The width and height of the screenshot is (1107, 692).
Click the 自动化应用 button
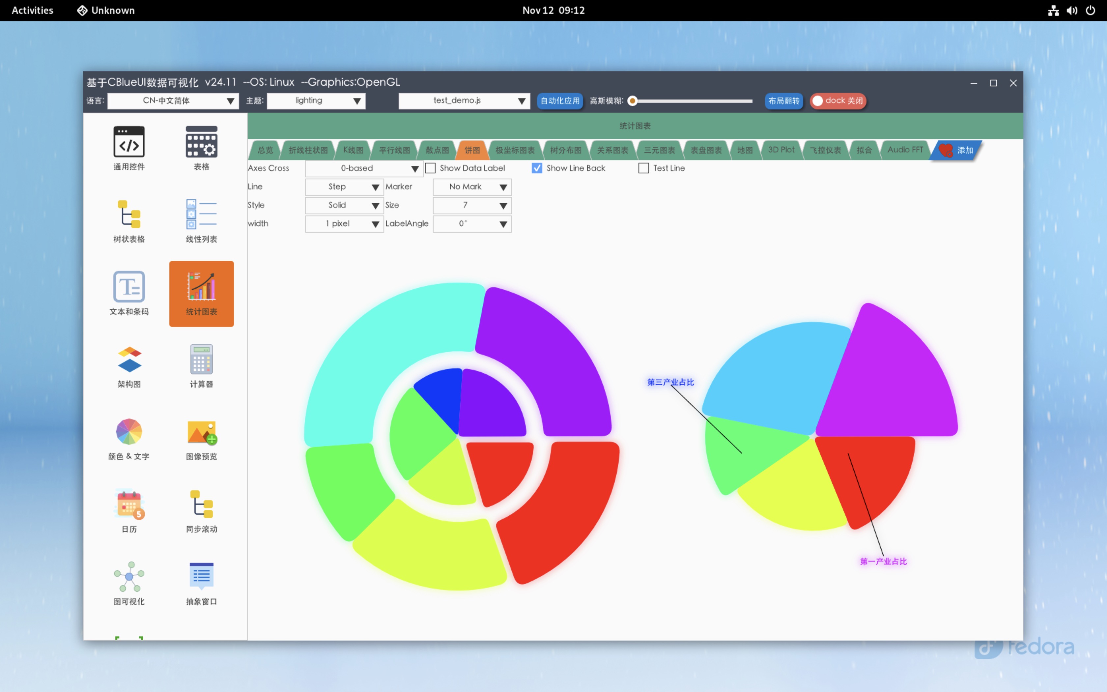559,101
